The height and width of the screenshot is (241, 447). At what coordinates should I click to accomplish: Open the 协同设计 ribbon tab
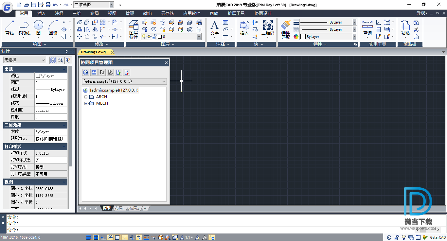click(x=263, y=13)
